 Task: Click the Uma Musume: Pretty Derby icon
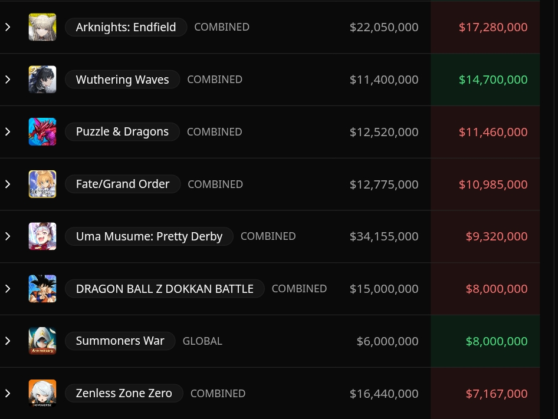coord(42,236)
